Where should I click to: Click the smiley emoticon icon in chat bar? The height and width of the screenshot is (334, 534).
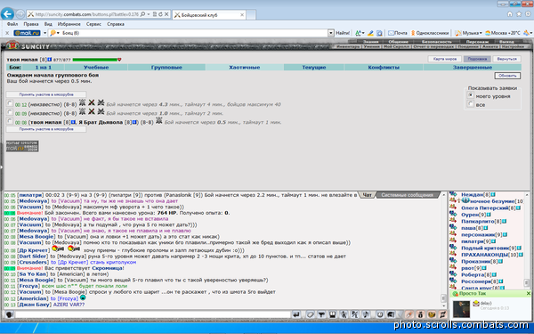pos(380,314)
